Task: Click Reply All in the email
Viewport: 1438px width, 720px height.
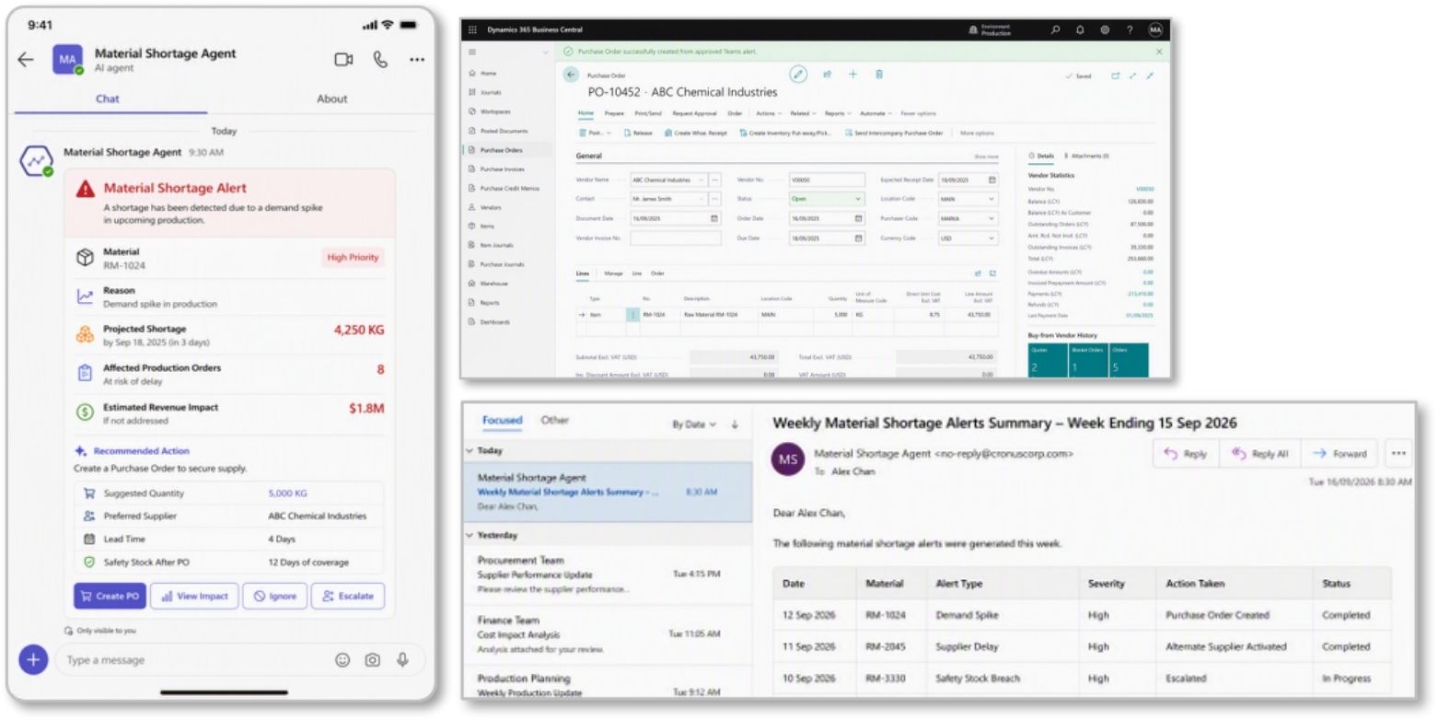Action: [x=1259, y=454]
